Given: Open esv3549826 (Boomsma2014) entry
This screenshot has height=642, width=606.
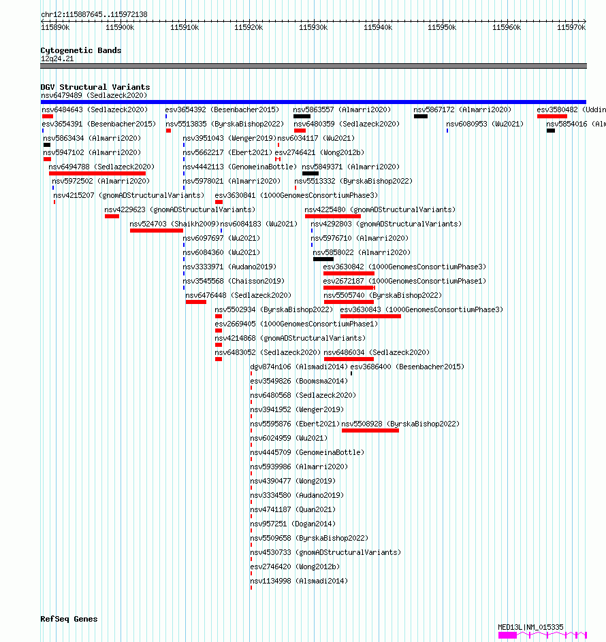Looking at the screenshot, I should click(x=299, y=382).
